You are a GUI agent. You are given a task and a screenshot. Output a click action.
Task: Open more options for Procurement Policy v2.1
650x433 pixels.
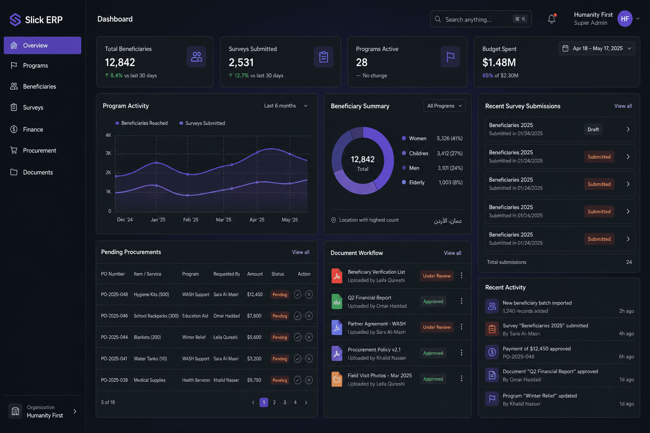tap(461, 353)
